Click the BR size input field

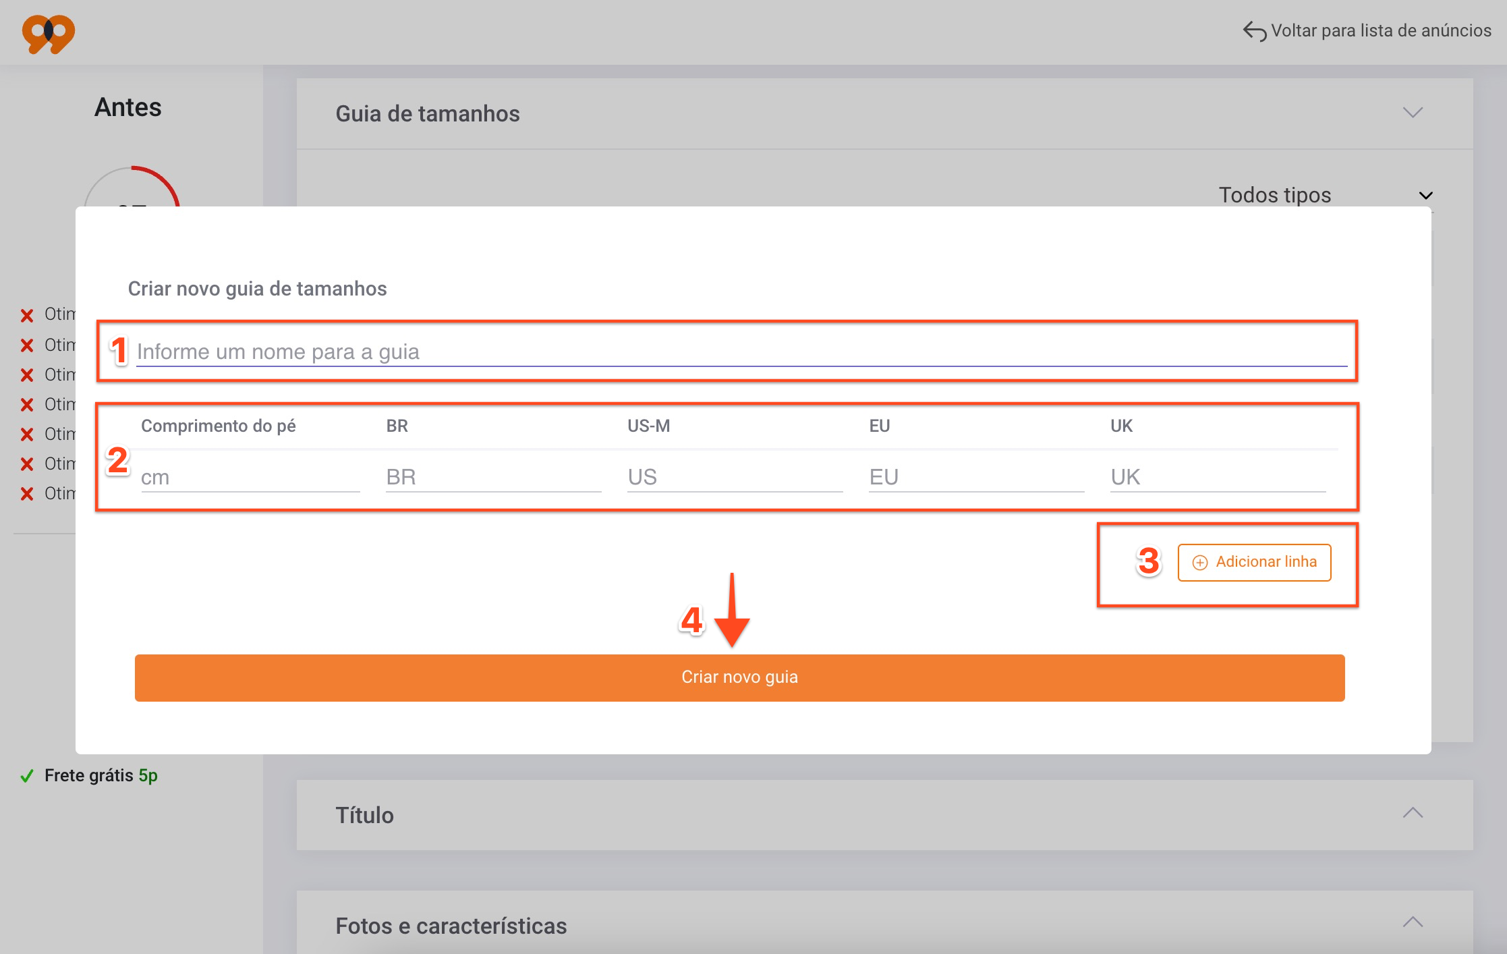coord(492,478)
